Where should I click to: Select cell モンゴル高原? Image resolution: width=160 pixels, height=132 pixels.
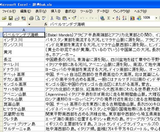[24, 84]
